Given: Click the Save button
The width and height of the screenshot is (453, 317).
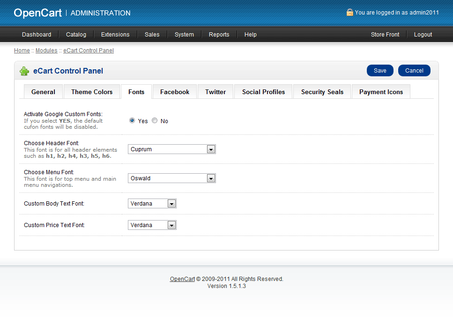Looking at the screenshot, I should click(x=380, y=71).
